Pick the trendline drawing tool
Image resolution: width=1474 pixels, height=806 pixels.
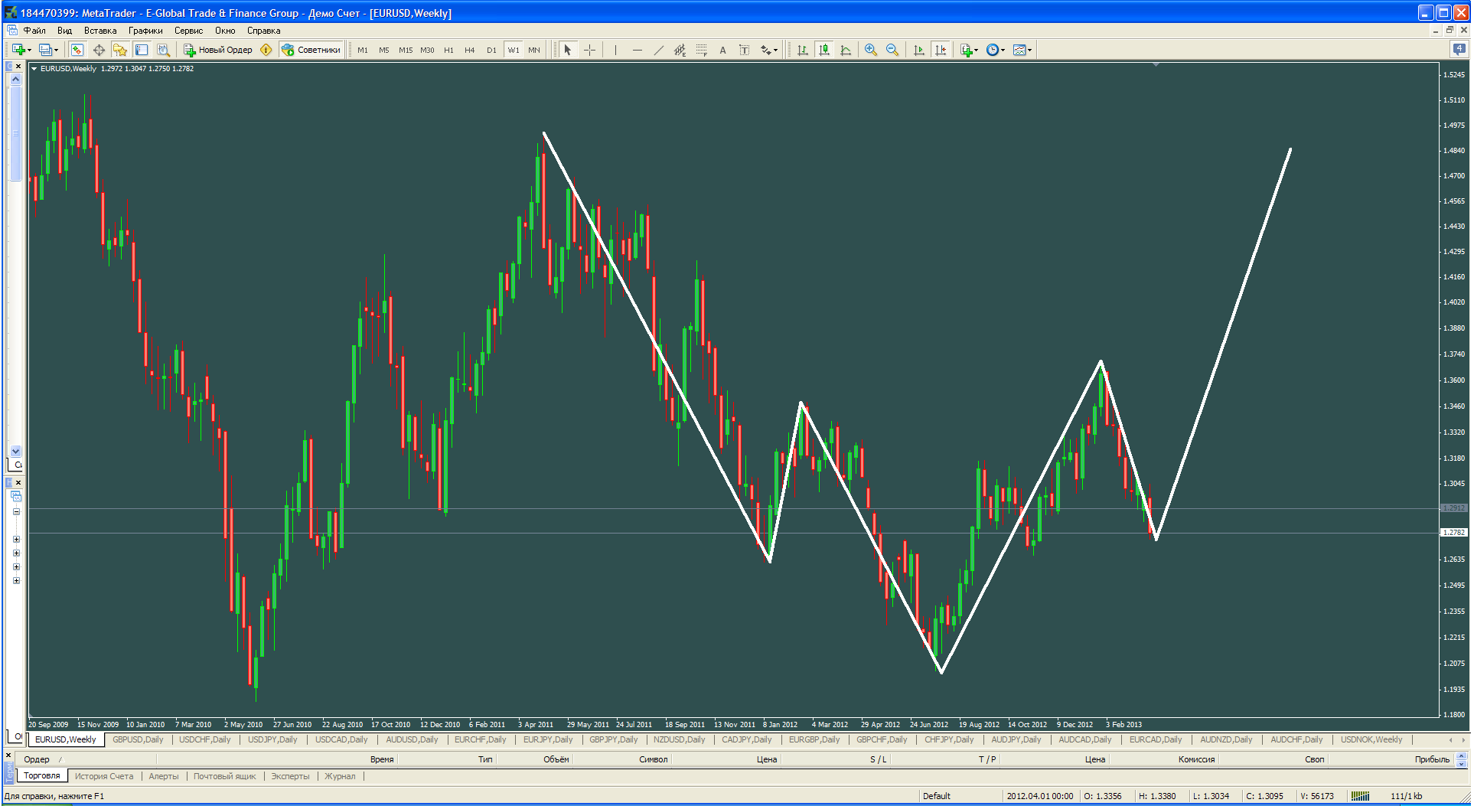pyautogui.click(x=658, y=50)
